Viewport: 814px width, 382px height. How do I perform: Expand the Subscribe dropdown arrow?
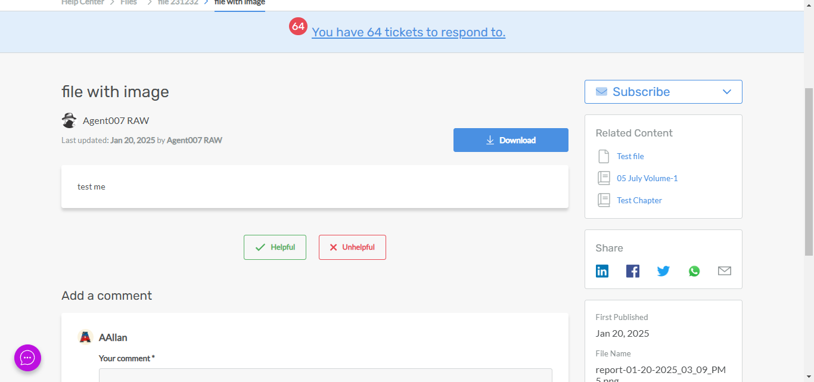(726, 92)
